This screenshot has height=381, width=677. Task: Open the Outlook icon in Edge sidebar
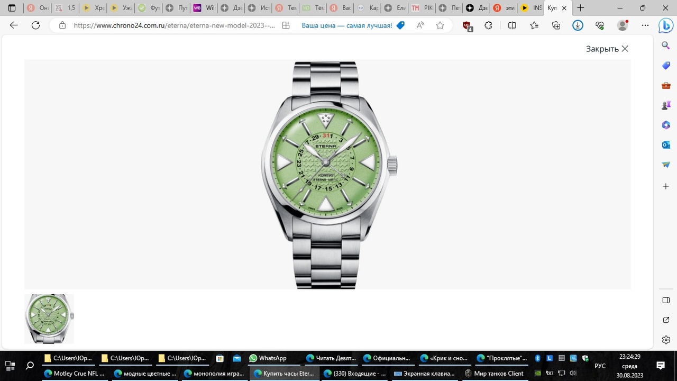[666, 144]
